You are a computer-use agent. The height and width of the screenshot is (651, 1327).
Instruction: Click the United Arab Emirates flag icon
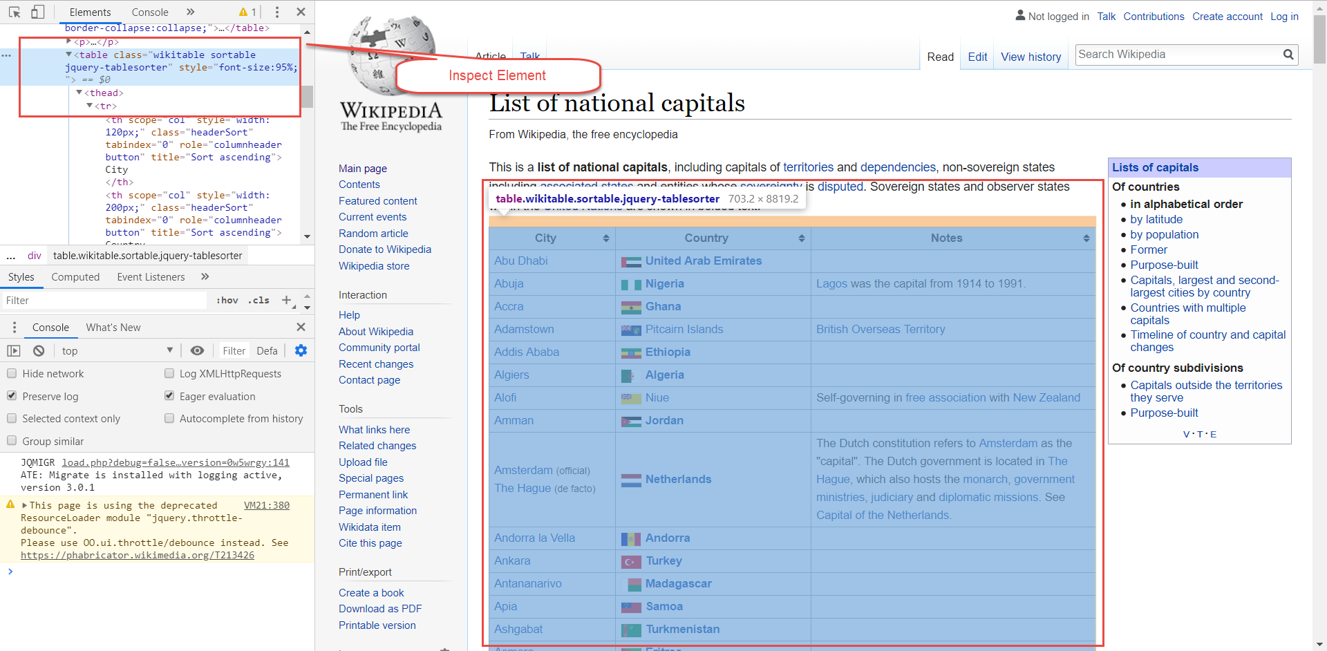[x=631, y=261]
